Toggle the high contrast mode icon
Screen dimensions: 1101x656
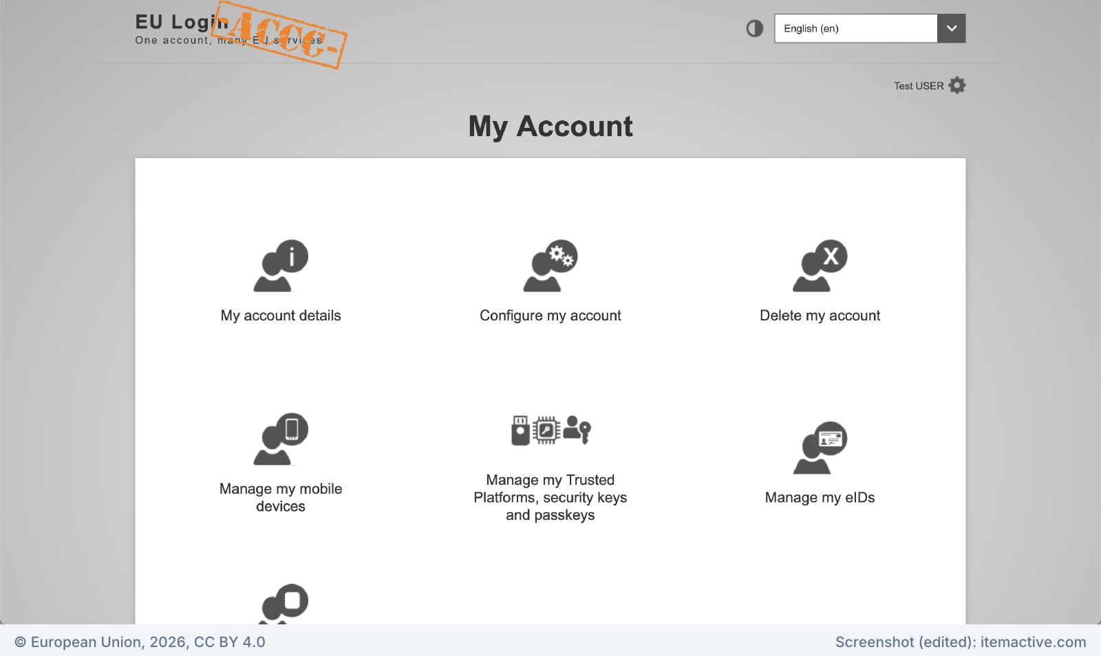pos(755,28)
